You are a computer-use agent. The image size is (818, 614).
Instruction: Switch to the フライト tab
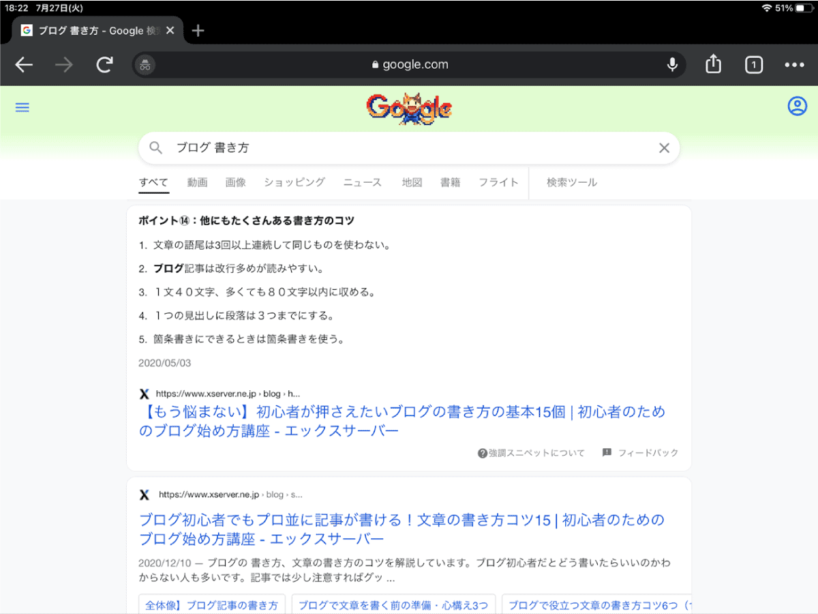click(x=498, y=182)
